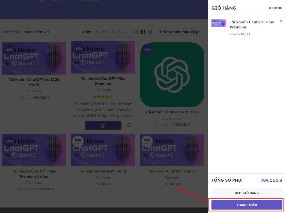Click the 69.000 ₫ price

click(103, 184)
